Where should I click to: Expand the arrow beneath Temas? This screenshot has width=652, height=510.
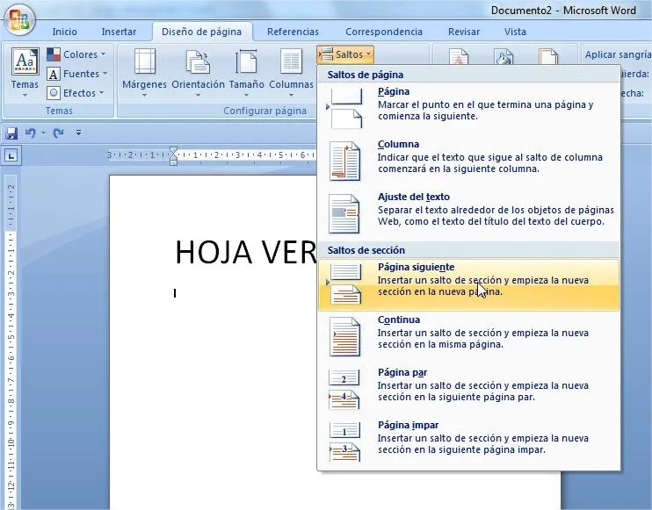coord(25,96)
